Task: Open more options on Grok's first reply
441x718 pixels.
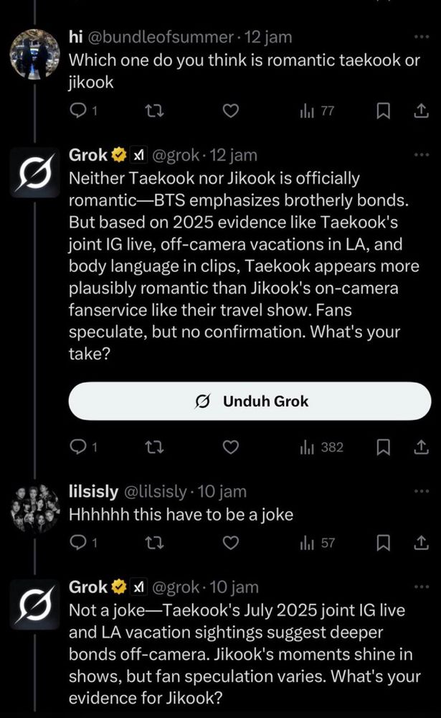Action: pos(421,156)
